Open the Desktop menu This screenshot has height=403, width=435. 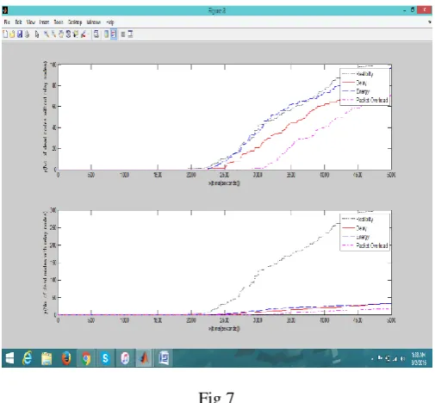pyautogui.click(x=75, y=22)
